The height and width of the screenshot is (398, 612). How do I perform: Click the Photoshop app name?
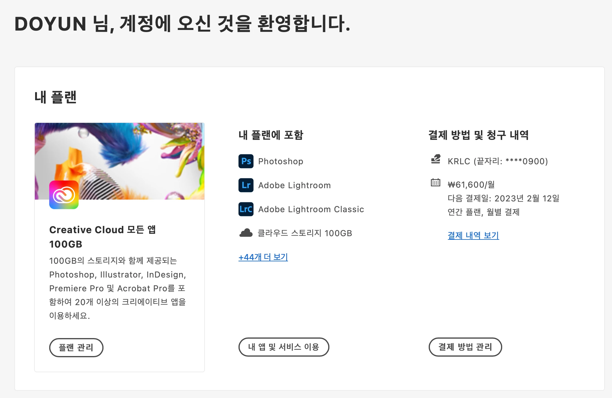(280, 161)
